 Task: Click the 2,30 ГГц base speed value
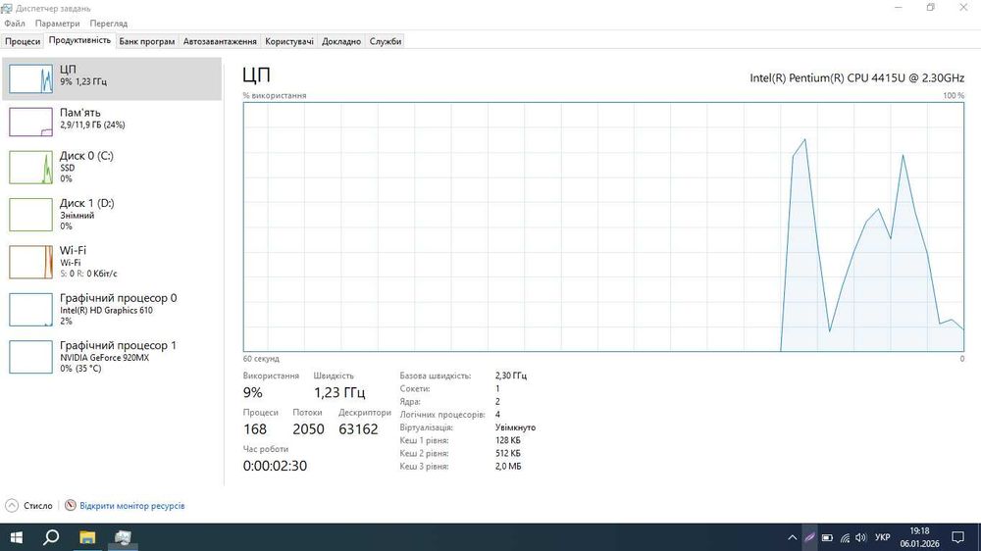(510, 376)
